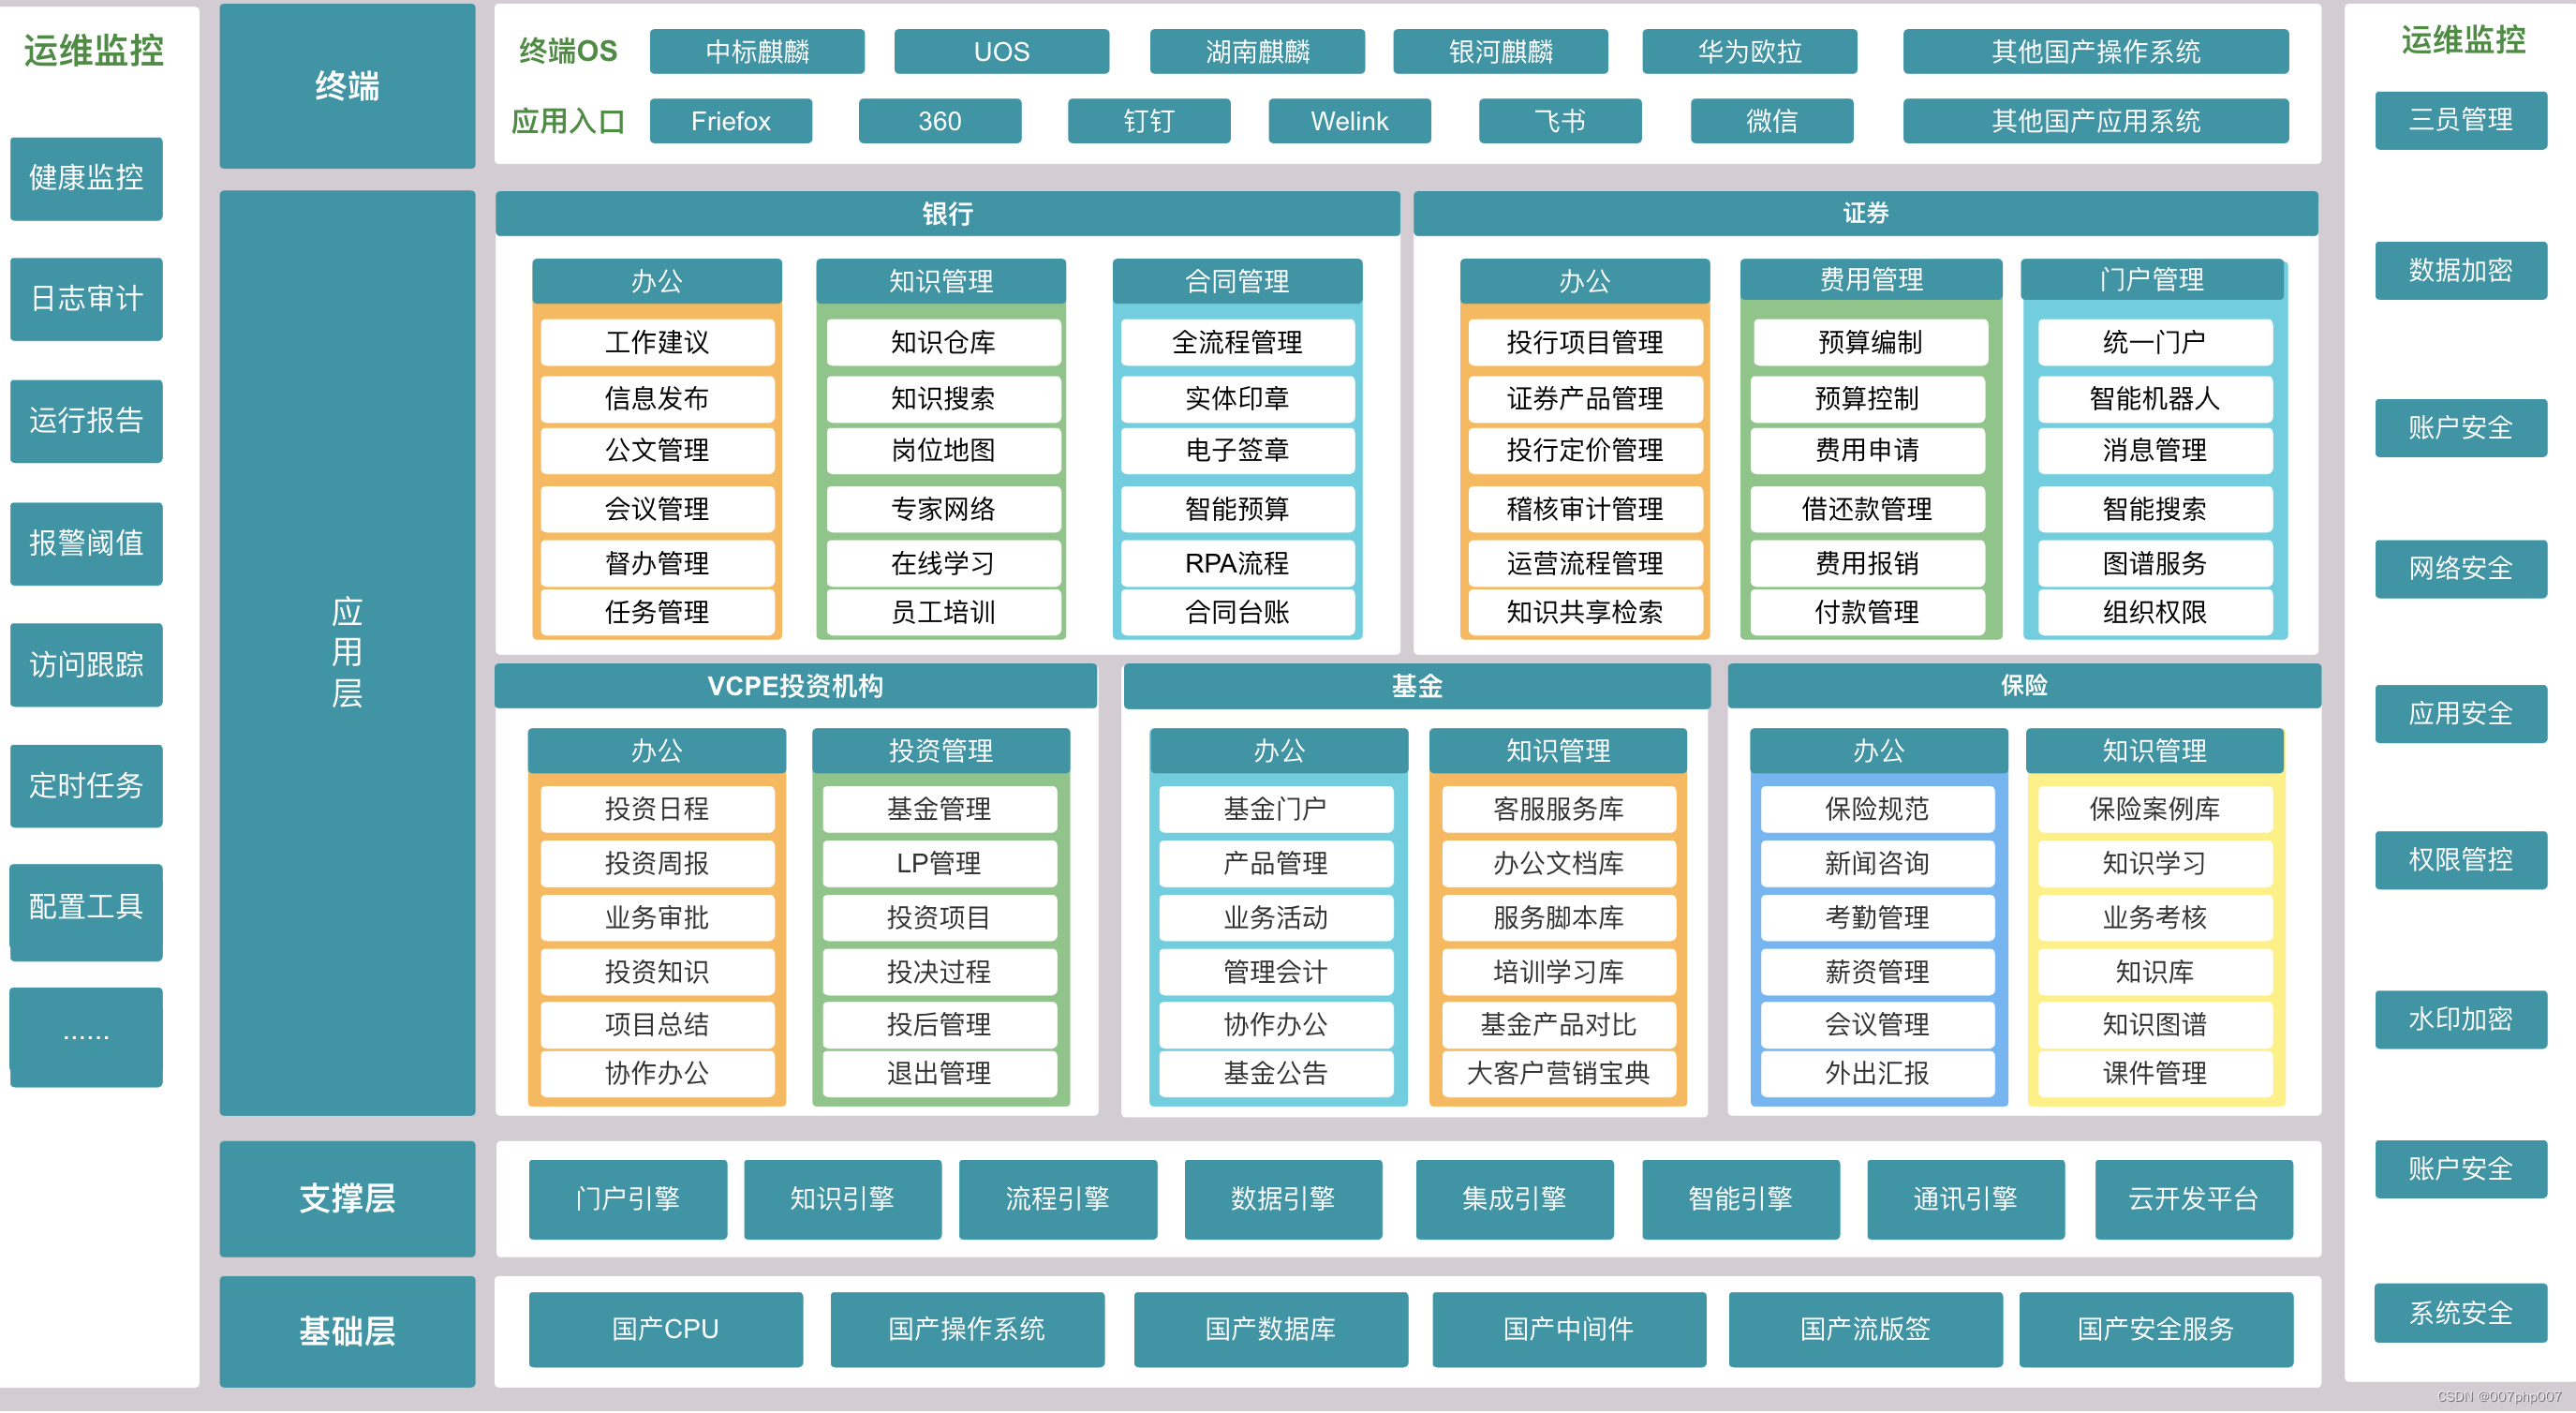Click the 国产CPU box
2576x1413 pixels.
665,1329
